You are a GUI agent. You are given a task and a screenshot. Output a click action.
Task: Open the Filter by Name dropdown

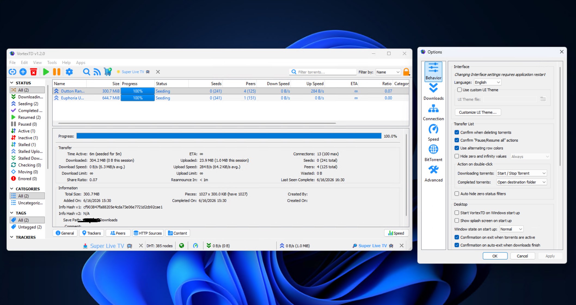click(388, 72)
